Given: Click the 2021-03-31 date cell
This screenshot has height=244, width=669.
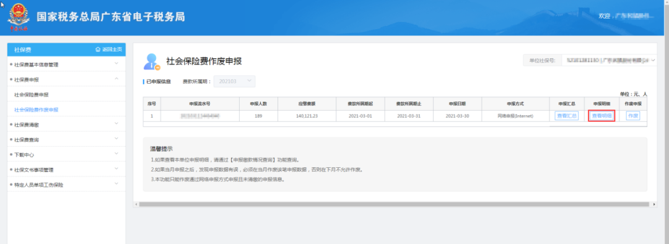Looking at the screenshot, I should click(409, 116).
